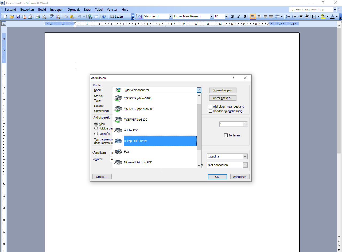342x252 pixels.
Task: Click the Paste clipboard icon
Action: point(72,17)
